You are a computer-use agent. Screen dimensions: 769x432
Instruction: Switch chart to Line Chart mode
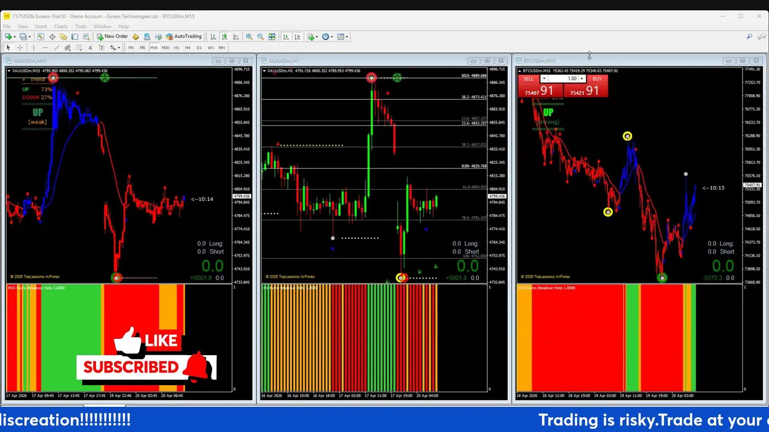tap(236, 37)
